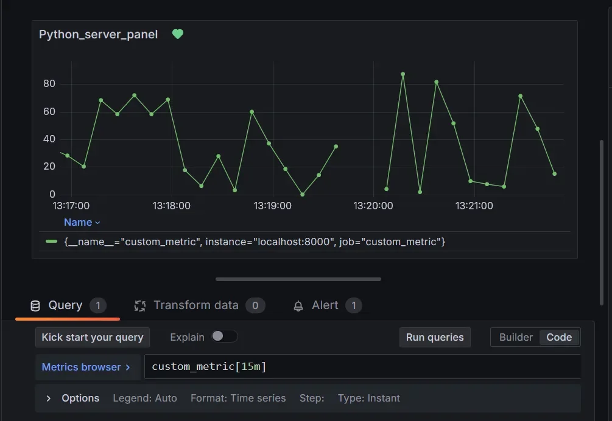
Task: Click the green heart alert state icon
Action: point(178,34)
